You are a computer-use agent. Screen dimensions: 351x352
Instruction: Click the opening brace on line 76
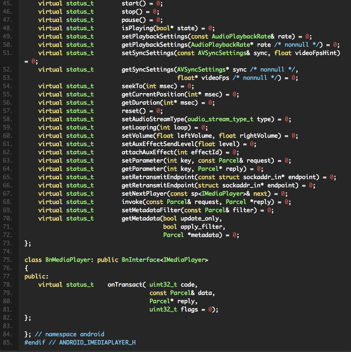pos(26,268)
